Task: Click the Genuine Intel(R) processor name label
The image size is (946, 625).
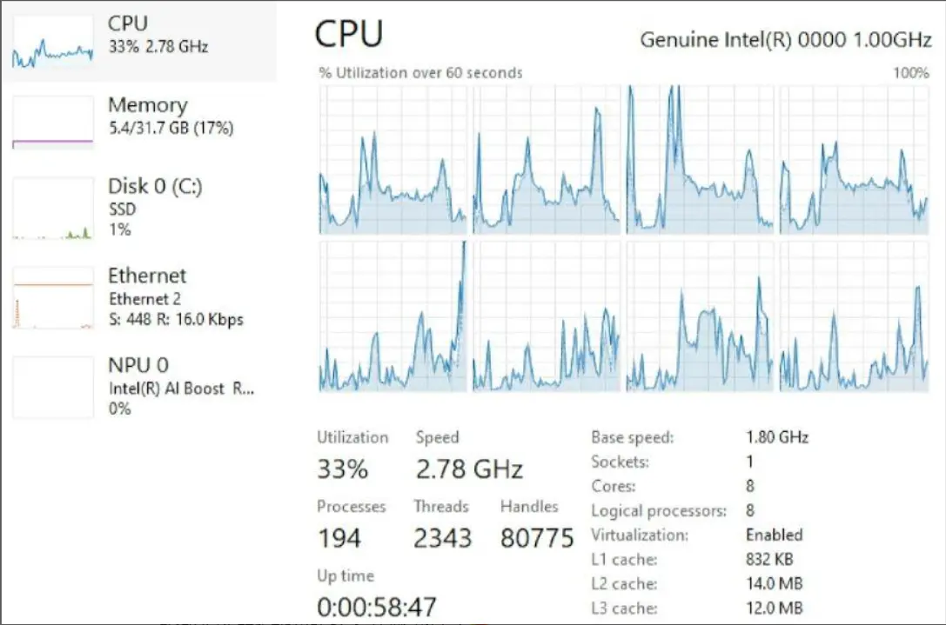Action: [x=784, y=40]
